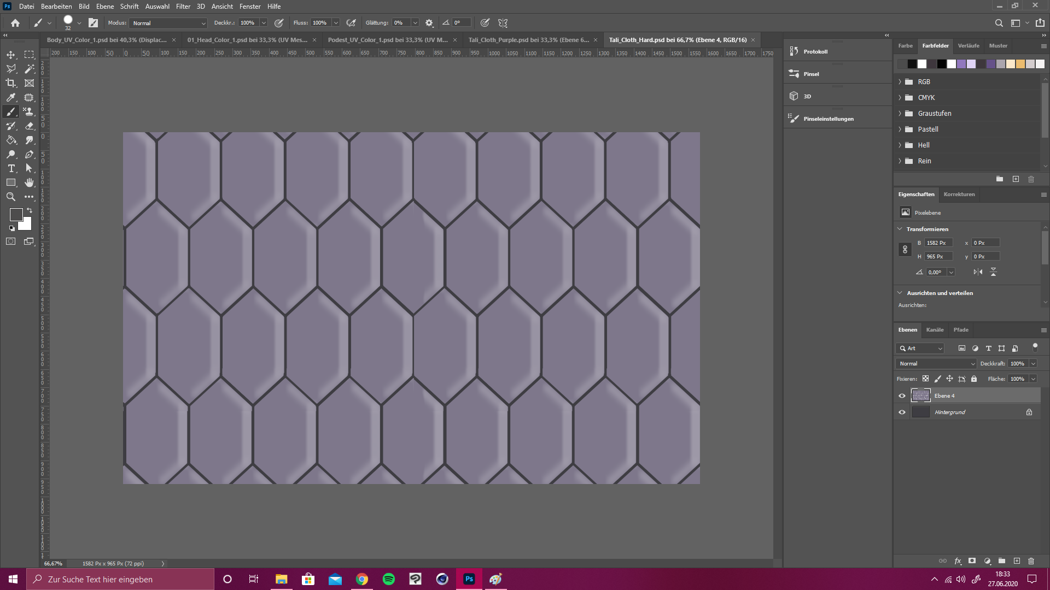The image size is (1050, 590).
Task: Select the Horizontal Type tool
Action: (x=11, y=168)
